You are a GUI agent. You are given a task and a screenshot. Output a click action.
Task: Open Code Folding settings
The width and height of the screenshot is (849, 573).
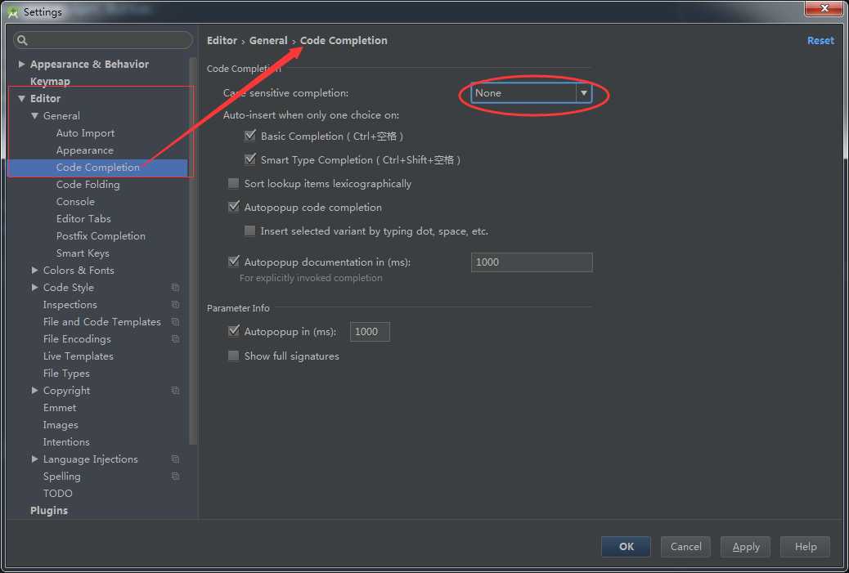[88, 185]
